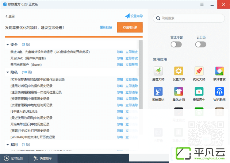The height and width of the screenshot is (163, 230).
Task: Click the search magnifier icon
Action: [158, 18]
